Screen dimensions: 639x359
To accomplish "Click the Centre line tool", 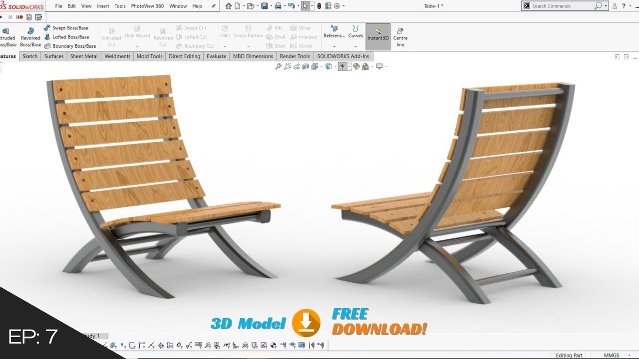I will tap(400, 37).
